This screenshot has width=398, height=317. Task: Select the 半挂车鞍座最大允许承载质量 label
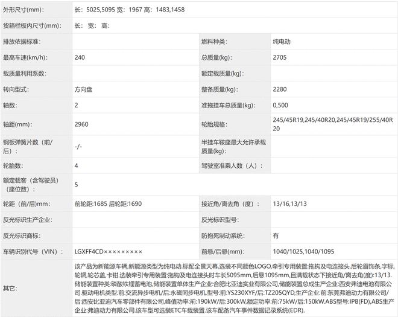coord(234,147)
